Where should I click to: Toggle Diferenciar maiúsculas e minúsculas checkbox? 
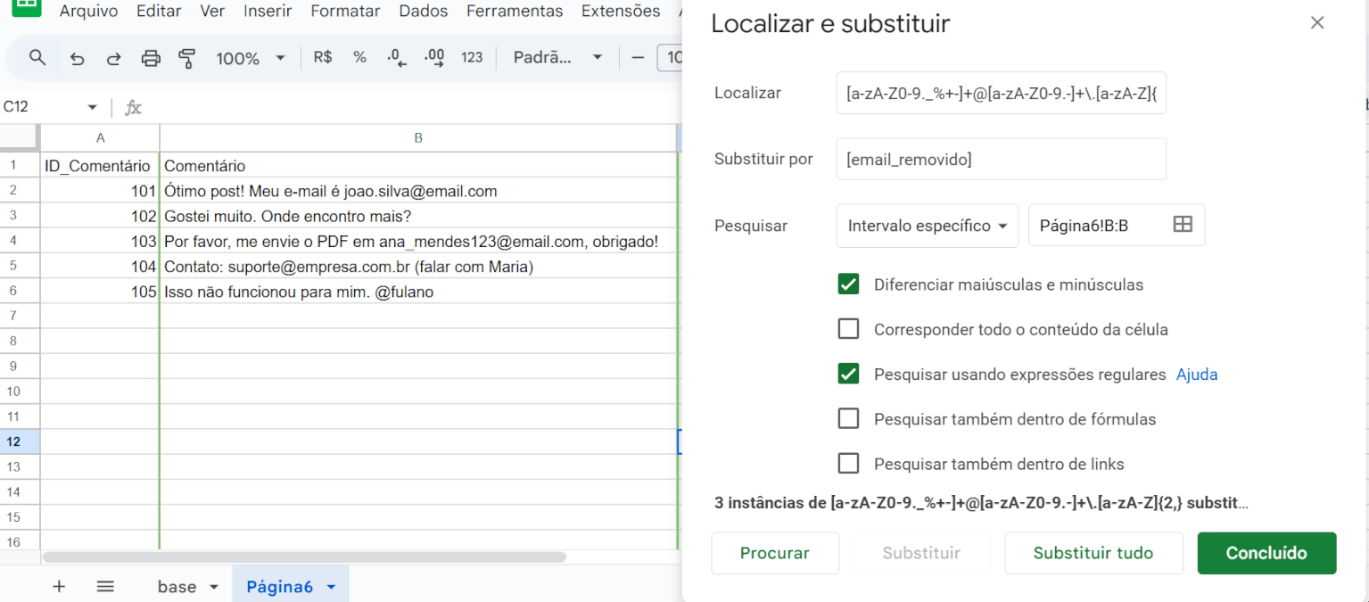coord(848,285)
